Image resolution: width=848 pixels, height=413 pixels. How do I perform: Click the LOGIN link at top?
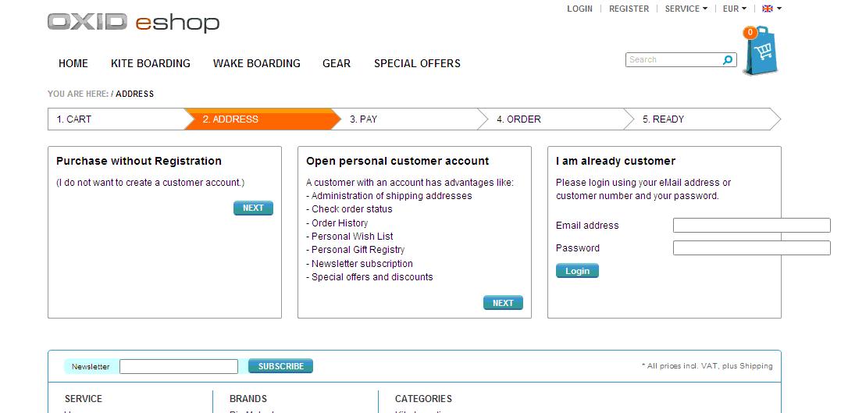tap(579, 9)
